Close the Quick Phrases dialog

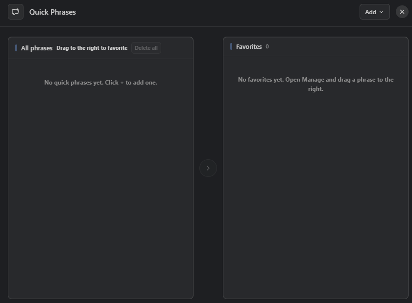pyautogui.click(x=402, y=12)
